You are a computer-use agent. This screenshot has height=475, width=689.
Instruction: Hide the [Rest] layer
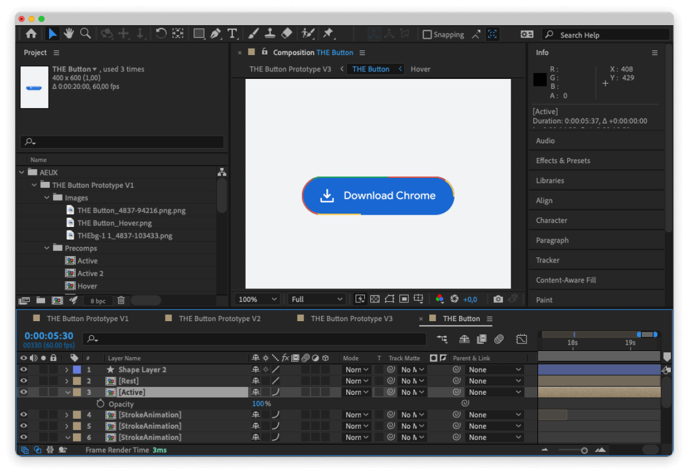click(24, 381)
